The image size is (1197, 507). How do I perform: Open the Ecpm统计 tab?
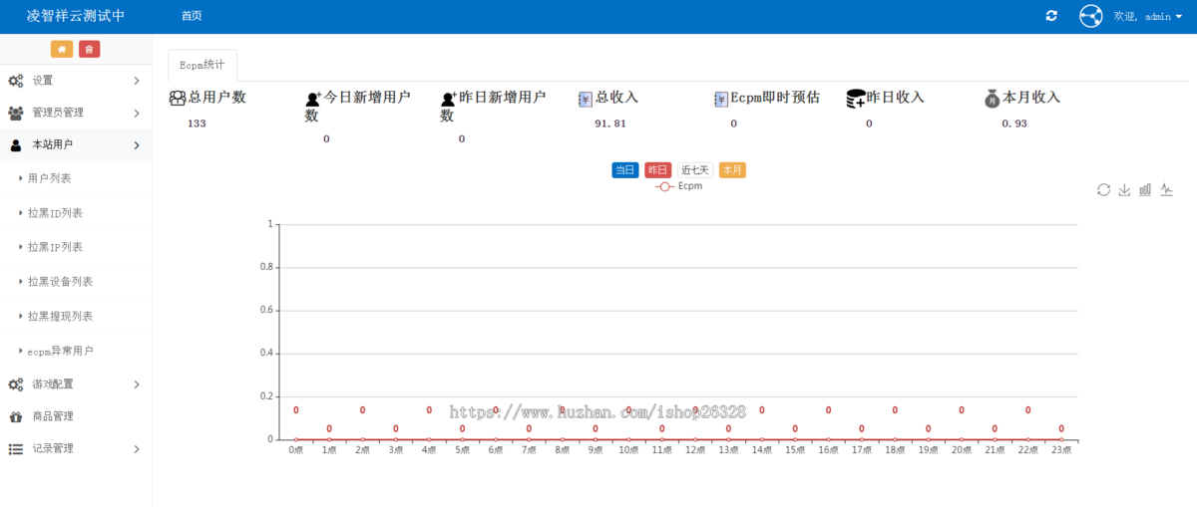coord(202,65)
